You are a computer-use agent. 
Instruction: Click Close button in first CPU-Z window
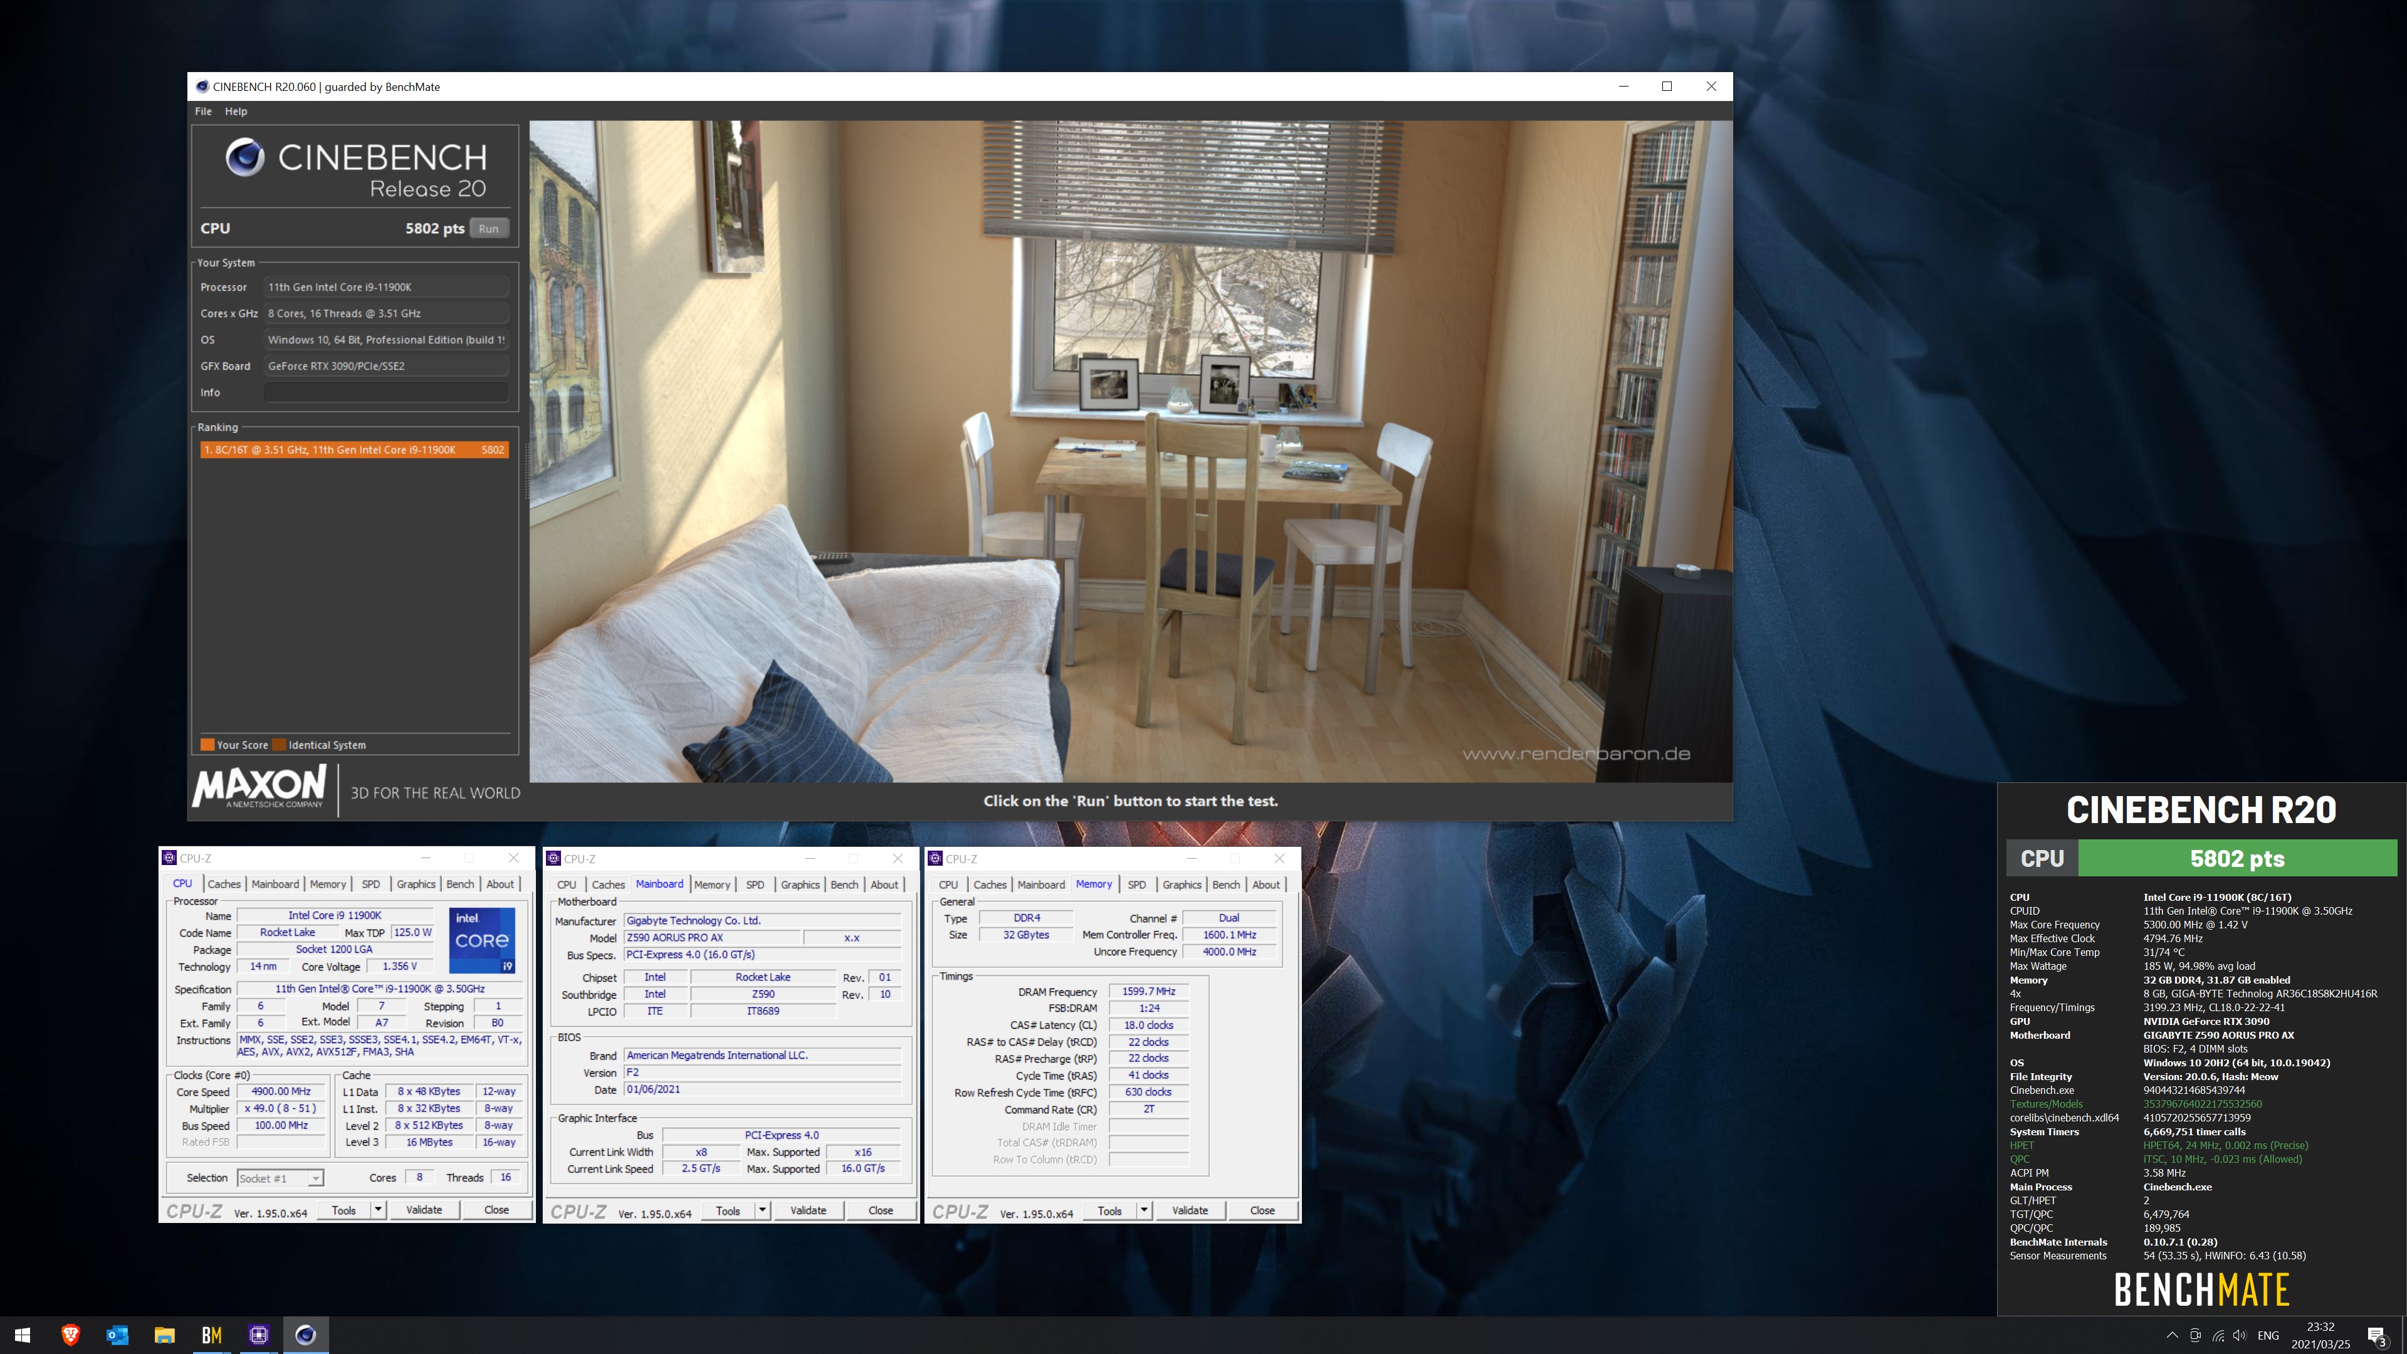(x=496, y=1210)
